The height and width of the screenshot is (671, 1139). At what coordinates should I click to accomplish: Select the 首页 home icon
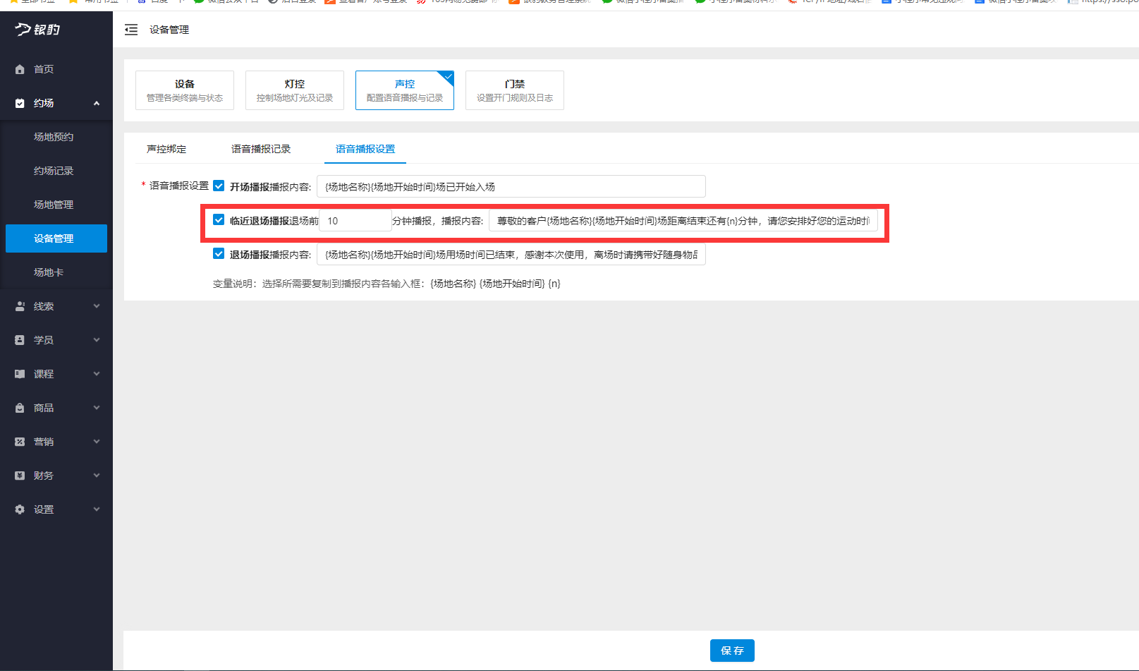tap(20, 68)
